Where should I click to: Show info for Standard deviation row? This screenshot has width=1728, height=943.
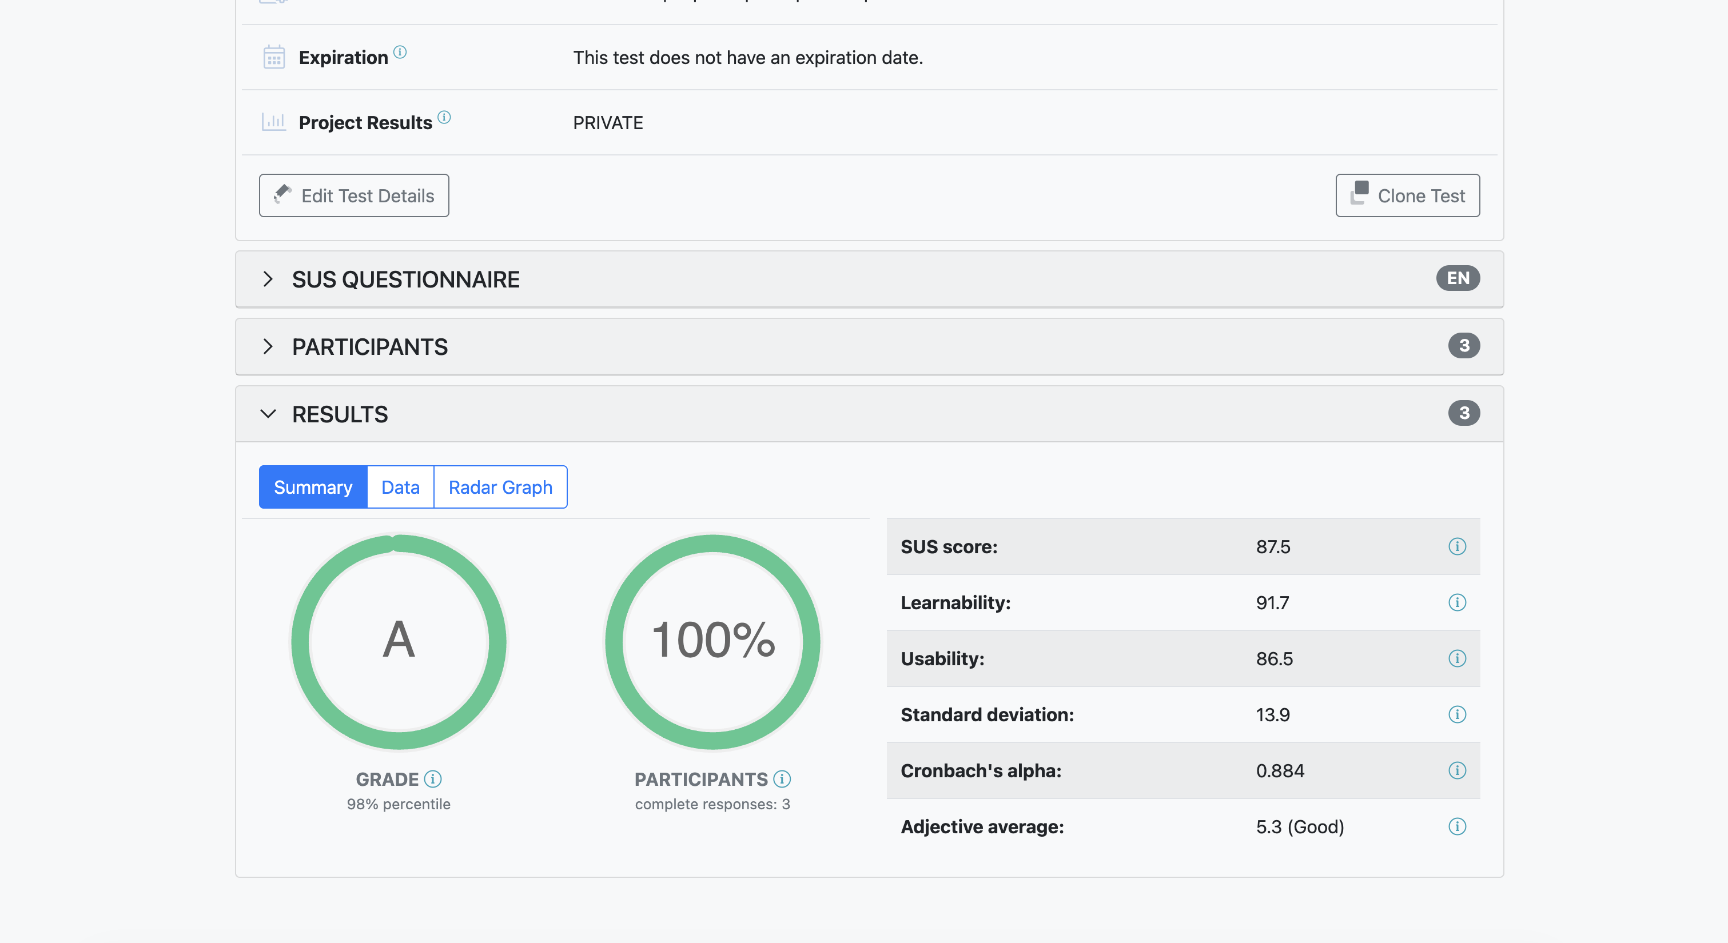coord(1456,714)
